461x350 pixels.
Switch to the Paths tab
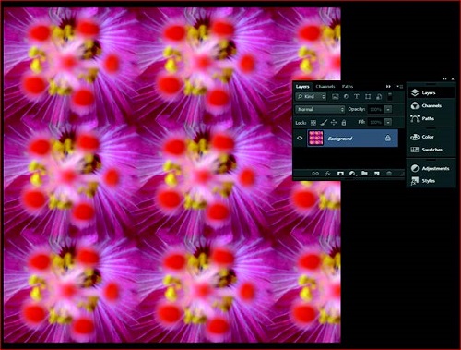(x=348, y=87)
